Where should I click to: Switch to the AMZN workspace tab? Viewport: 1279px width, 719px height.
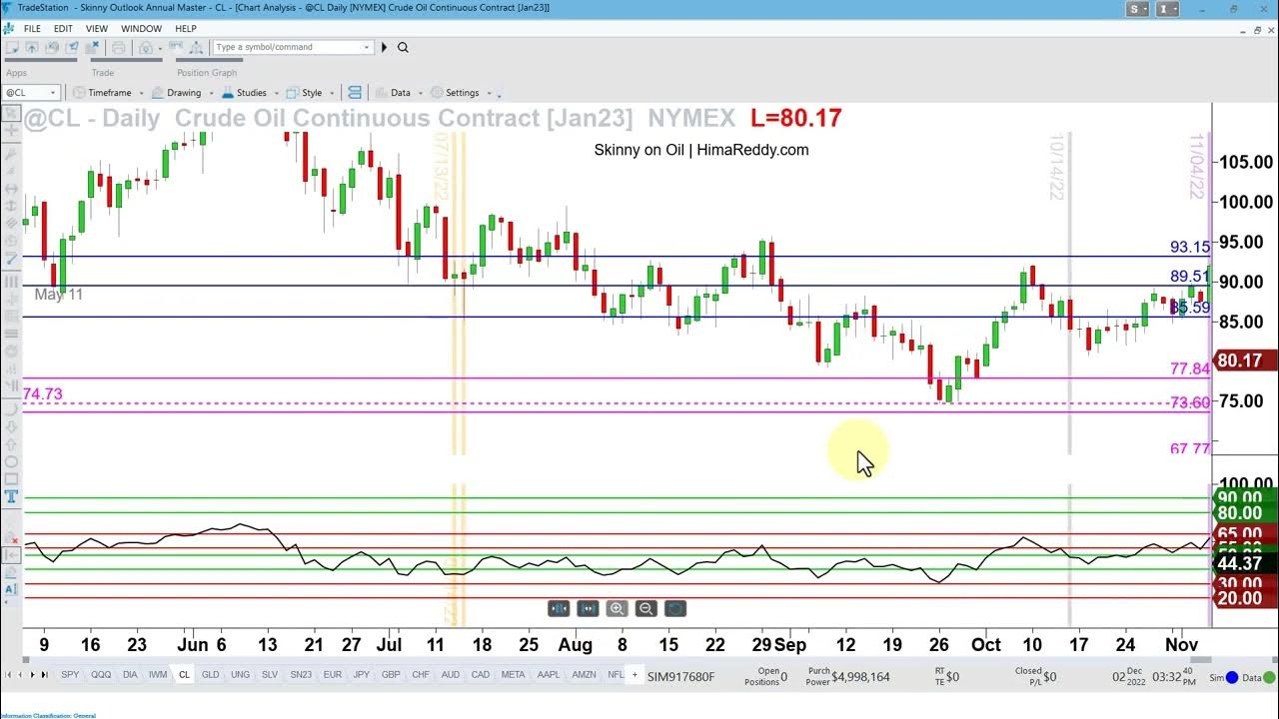pyautogui.click(x=585, y=675)
